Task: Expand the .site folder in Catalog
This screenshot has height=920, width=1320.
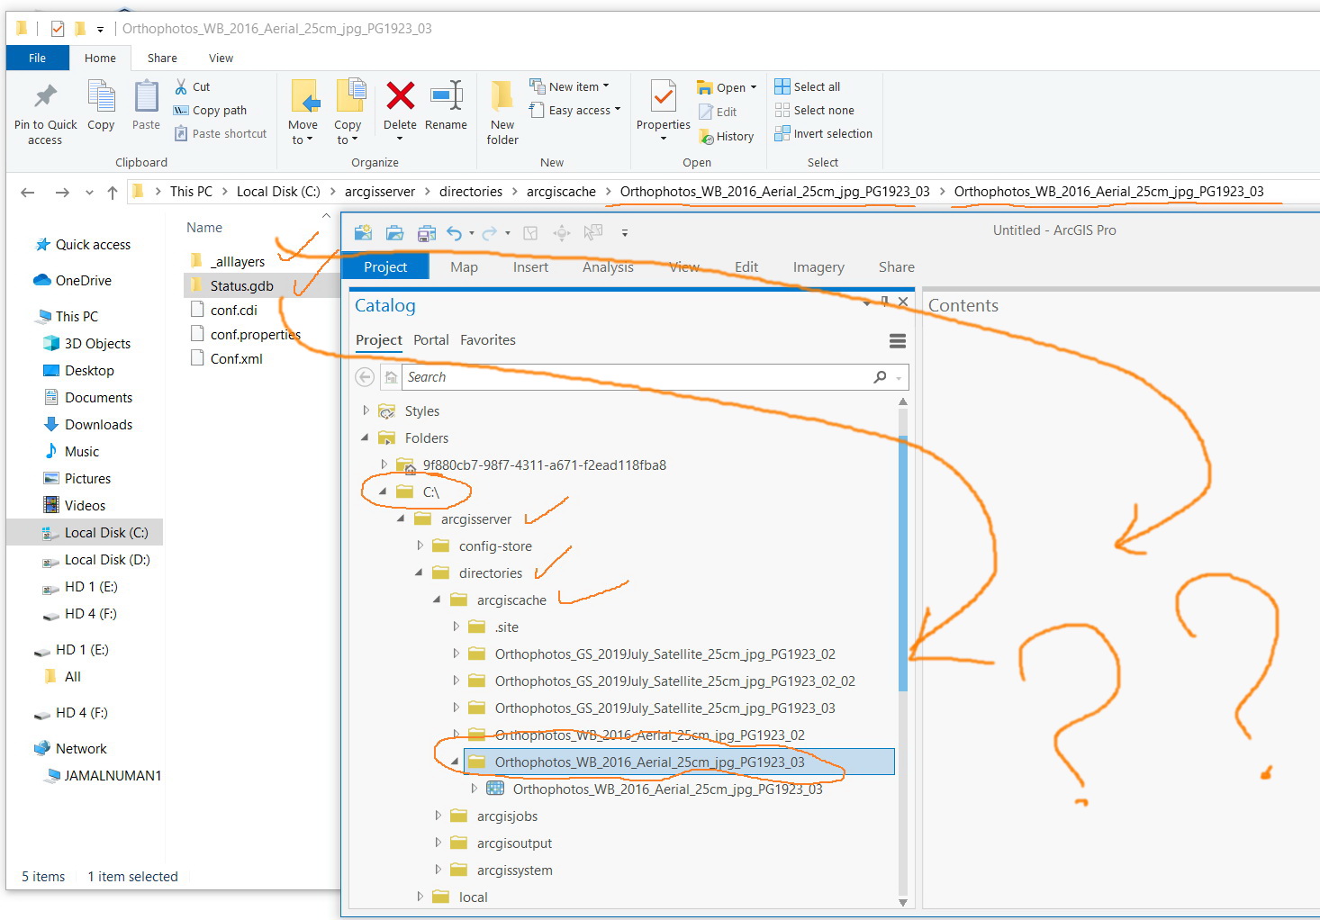Action: [x=456, y=627]
